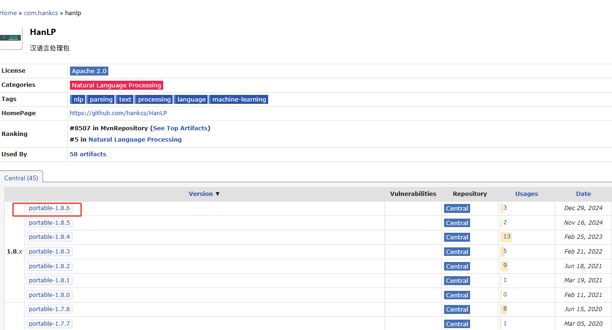Open usages count 0 for portable-1.8.0
The width and height of the screenshot is (612, 330).
tap(505, 295)
